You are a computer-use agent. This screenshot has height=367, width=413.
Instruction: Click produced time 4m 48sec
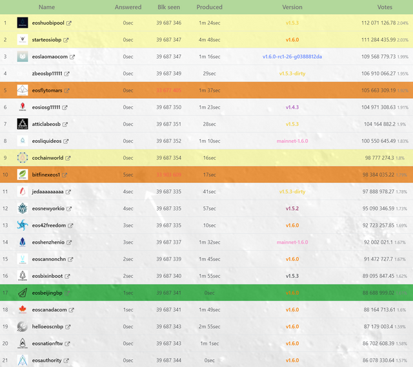[x=209, y=40]
